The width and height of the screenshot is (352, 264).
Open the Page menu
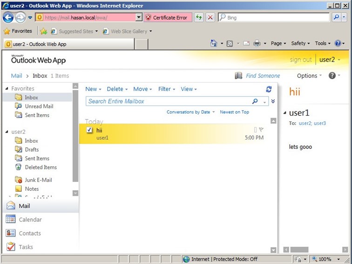coord(278,43)
